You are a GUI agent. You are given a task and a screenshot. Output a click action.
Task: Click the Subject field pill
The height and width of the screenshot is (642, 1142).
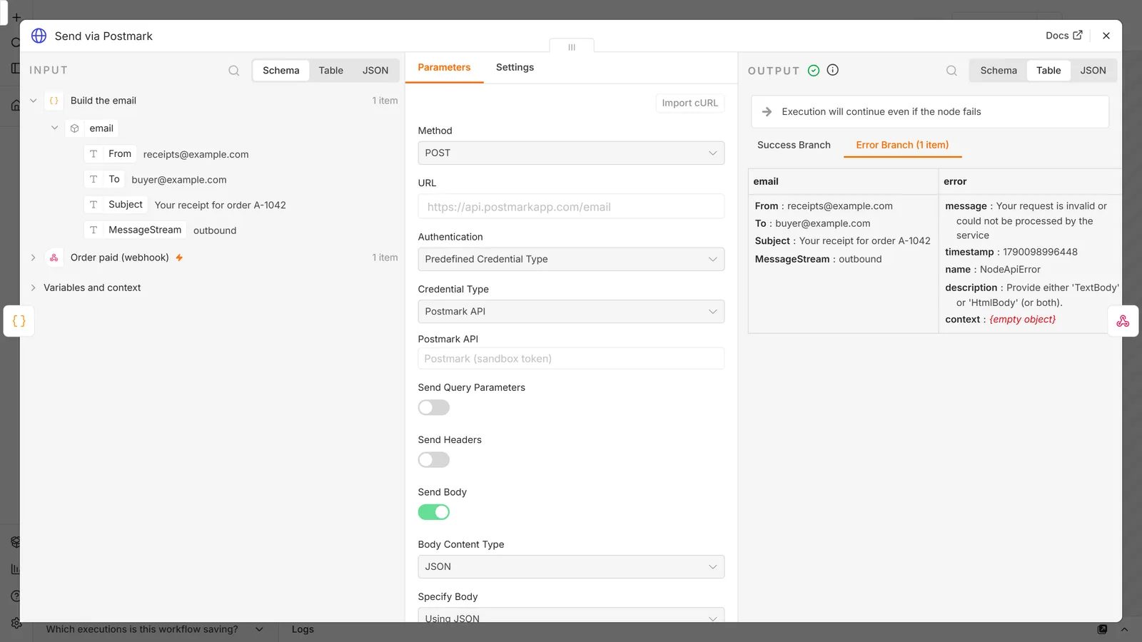tap(117, 205)
